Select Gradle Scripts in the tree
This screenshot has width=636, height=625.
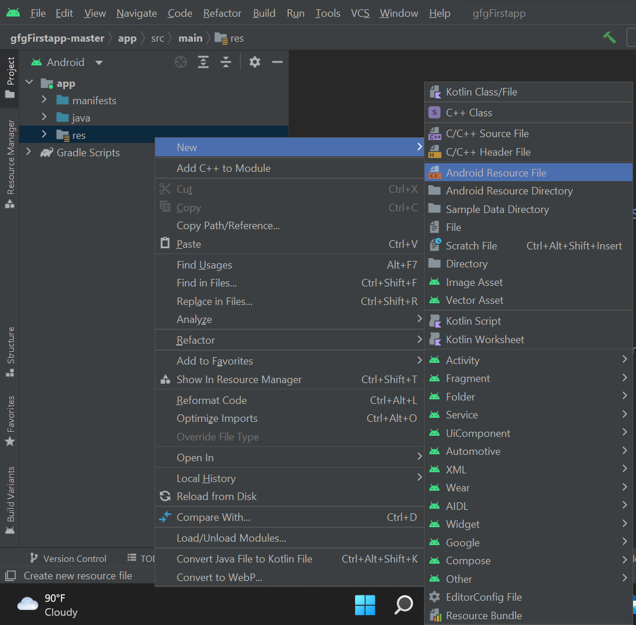click(x=88, y=153)
